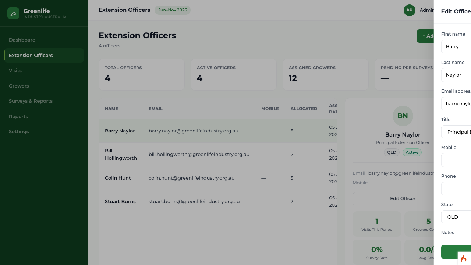Click barry.naylor@greenlifeindustry.org.au in the table
This screenshot has width=471, height=265.
194,131
